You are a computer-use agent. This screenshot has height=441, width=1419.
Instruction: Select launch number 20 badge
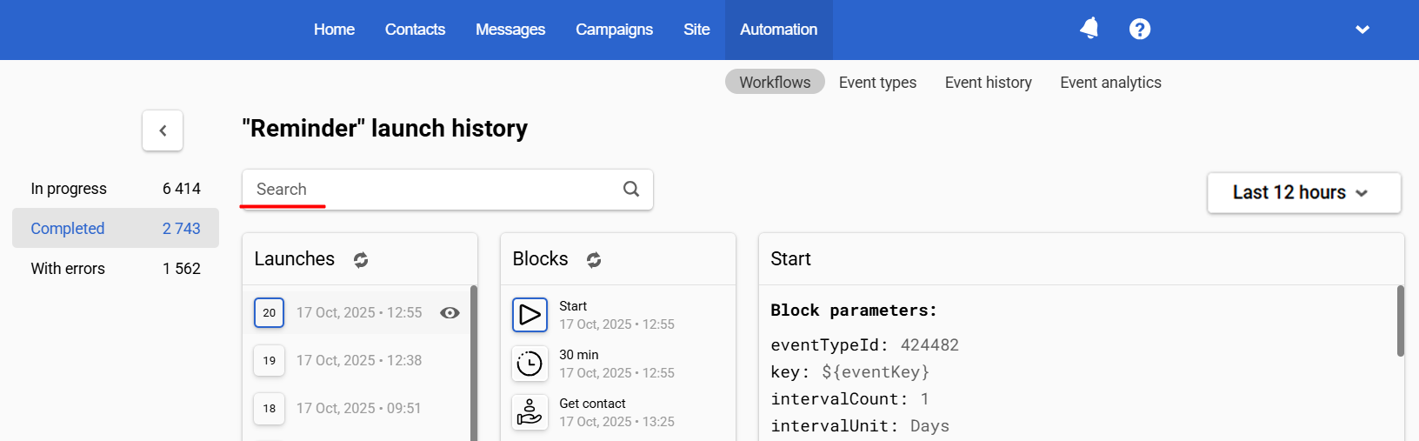[270, 313]
